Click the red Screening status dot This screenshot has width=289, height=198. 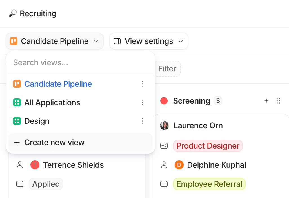pyautogui.click(x=164, y=101)
